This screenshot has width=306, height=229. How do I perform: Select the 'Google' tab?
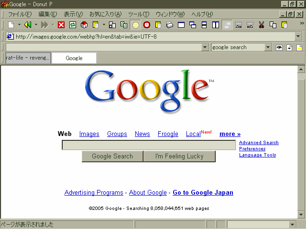click(74, 58)
